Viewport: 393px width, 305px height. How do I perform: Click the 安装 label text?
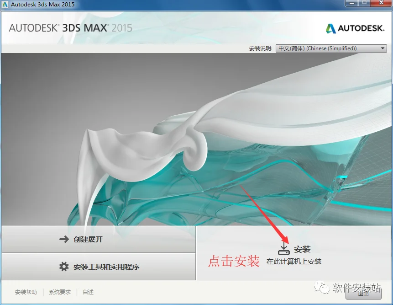302,249
